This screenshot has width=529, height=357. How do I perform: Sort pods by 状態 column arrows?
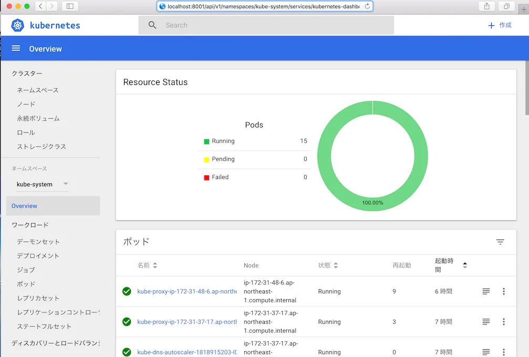[336, 265]
